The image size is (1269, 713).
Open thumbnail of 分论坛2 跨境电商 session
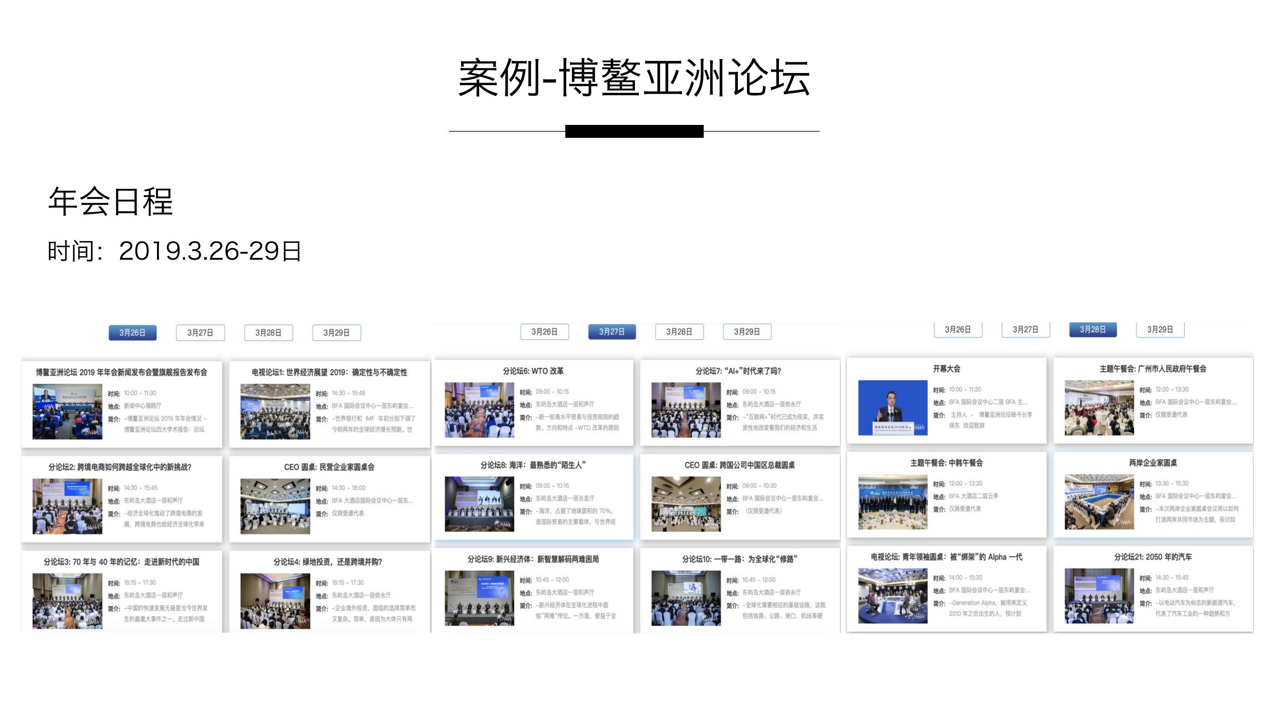(x=67, y=506)
